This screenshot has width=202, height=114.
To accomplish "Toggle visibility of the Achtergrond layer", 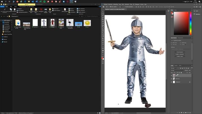I will (171, 82).
